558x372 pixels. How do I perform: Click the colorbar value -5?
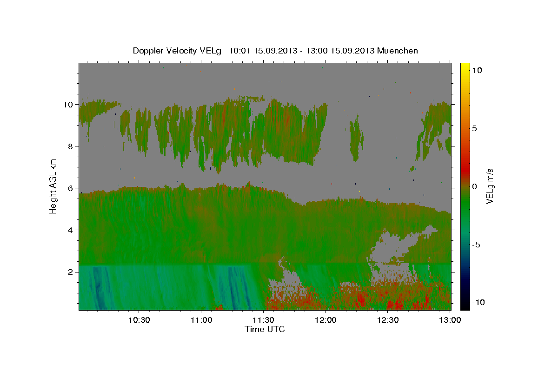click(x=477, y=245)
